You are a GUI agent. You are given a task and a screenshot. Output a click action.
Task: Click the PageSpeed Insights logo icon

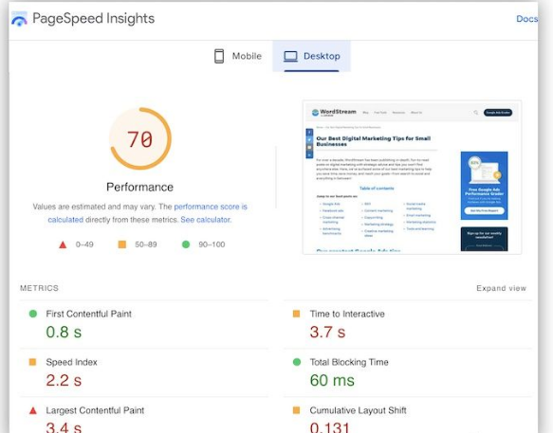coord(19,19)
